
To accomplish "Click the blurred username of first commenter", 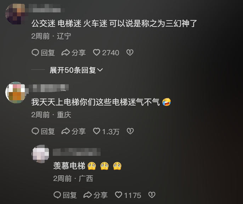I will point(46,8).
